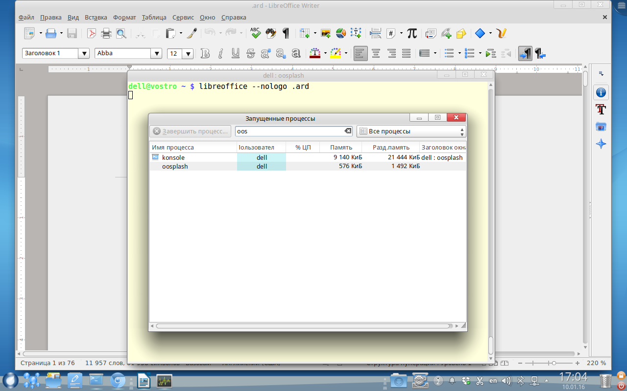
Task: Sort by the 'Память' column header
Action: [x=341, y=147]
